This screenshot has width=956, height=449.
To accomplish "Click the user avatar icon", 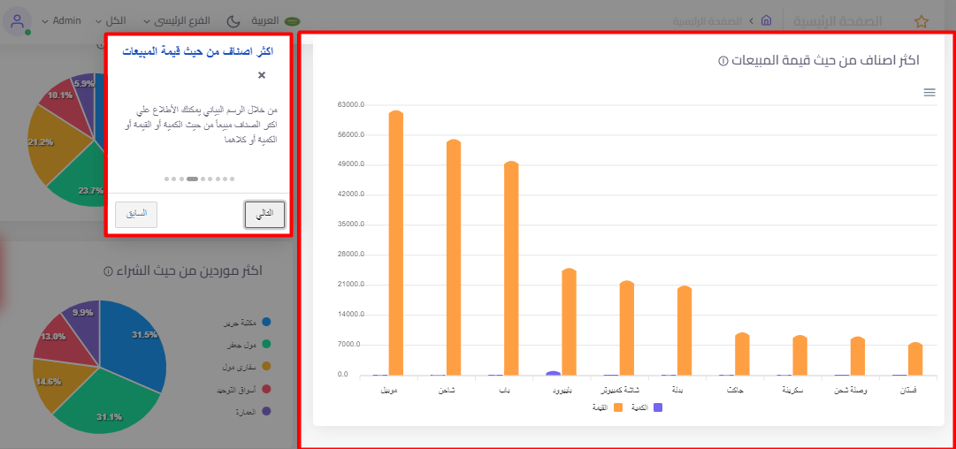I will pyautogui.click(x=19, y=20).
